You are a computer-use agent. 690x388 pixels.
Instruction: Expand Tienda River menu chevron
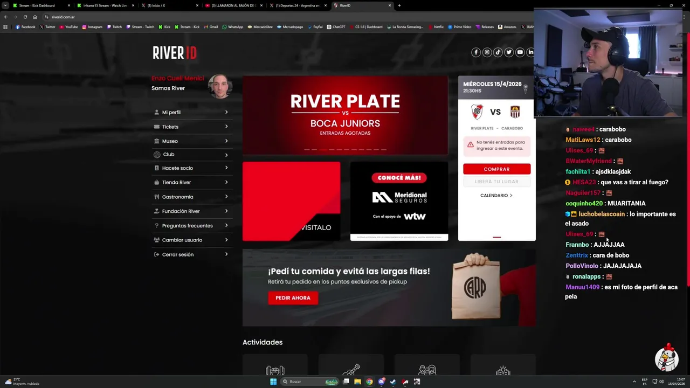click(226, 182)
